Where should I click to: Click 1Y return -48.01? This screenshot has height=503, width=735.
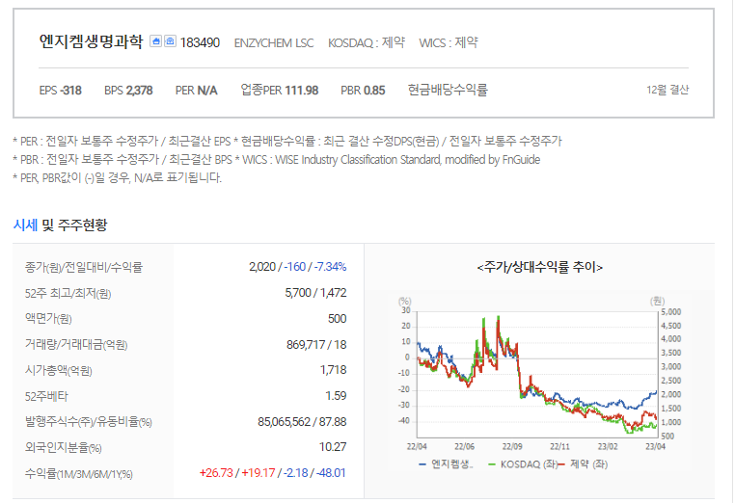point(331,472)
